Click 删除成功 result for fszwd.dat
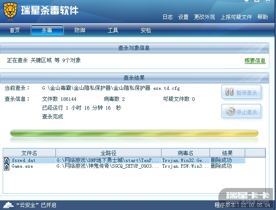The height and width of the screenshot is (210, 276). click(x=221, y=160)
